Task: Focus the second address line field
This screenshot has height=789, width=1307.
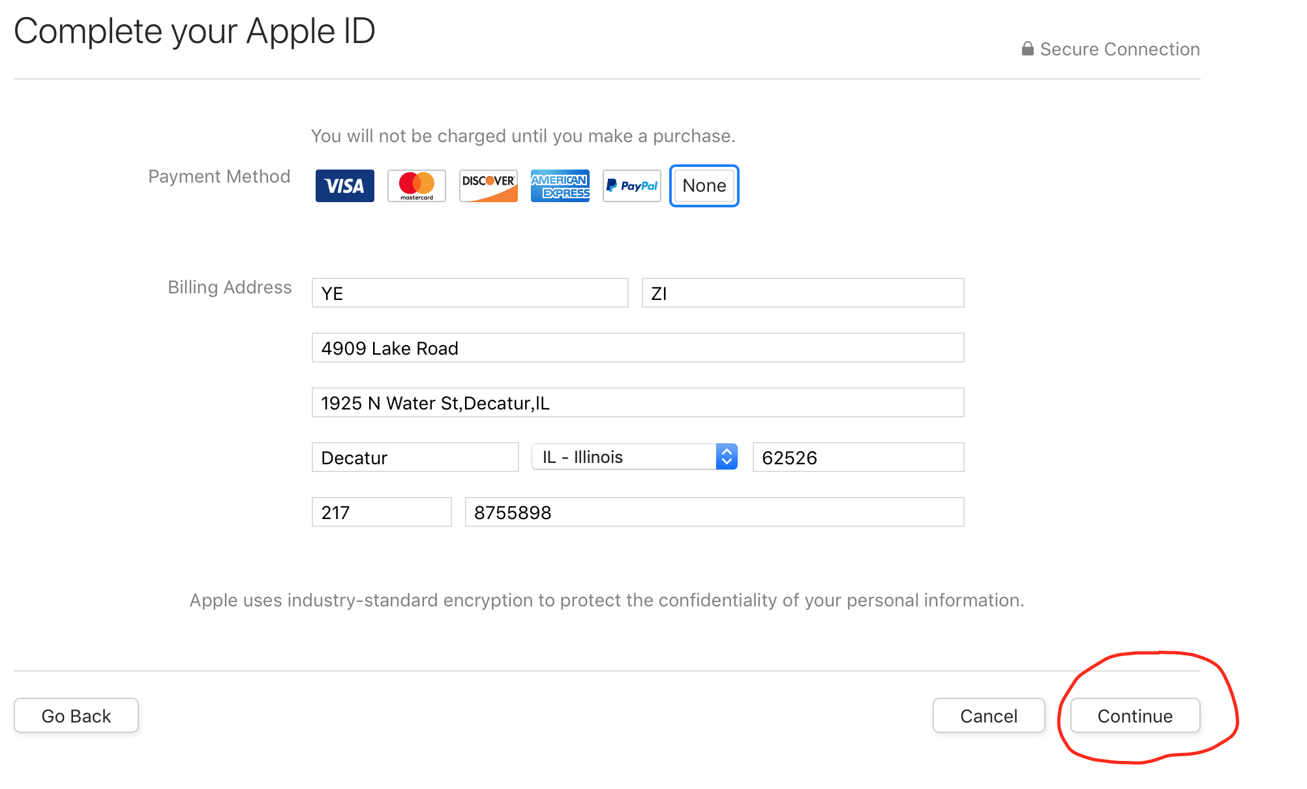Action: coord(638,402)
